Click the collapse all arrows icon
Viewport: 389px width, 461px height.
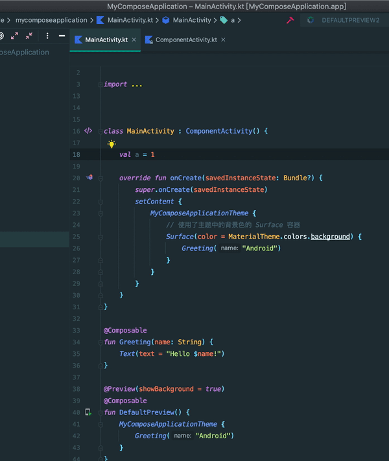pos(29,36)
